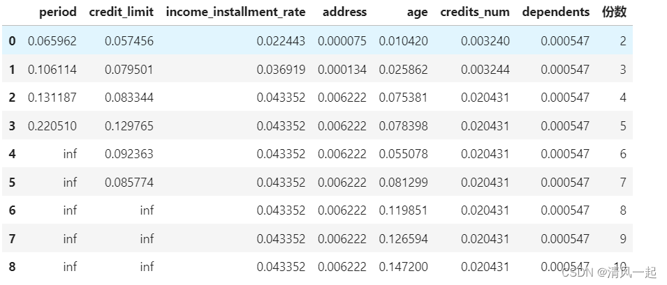Screen dimensions: 667x285
Task: Select row index 5
Action: (12, 183)
